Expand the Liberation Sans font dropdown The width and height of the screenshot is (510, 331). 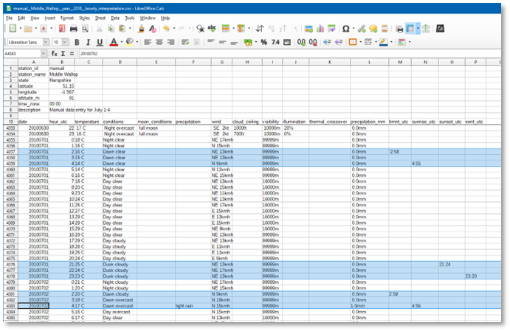(46, 42)
